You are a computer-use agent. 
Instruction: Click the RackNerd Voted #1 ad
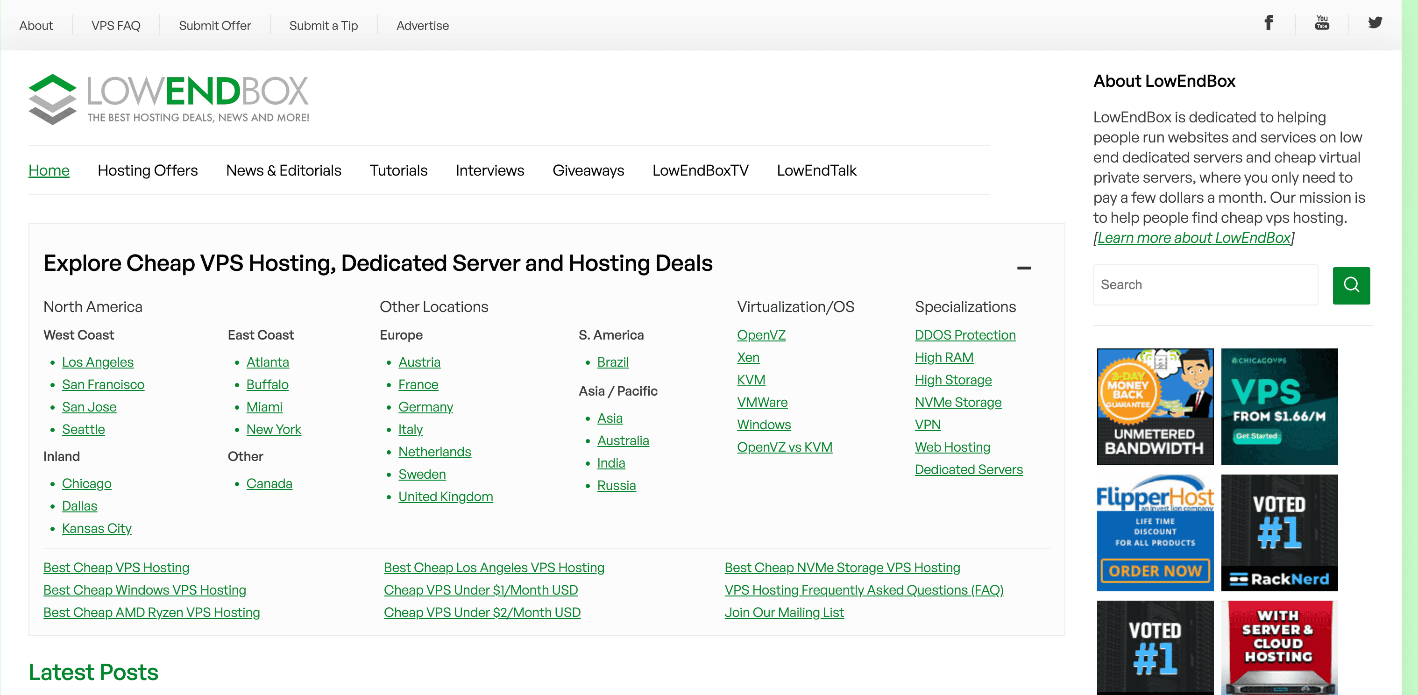(x=1279, y=532)
